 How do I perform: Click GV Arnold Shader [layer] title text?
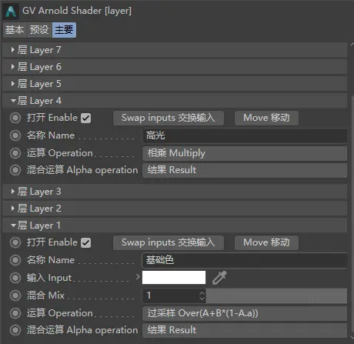coord(77,11)
